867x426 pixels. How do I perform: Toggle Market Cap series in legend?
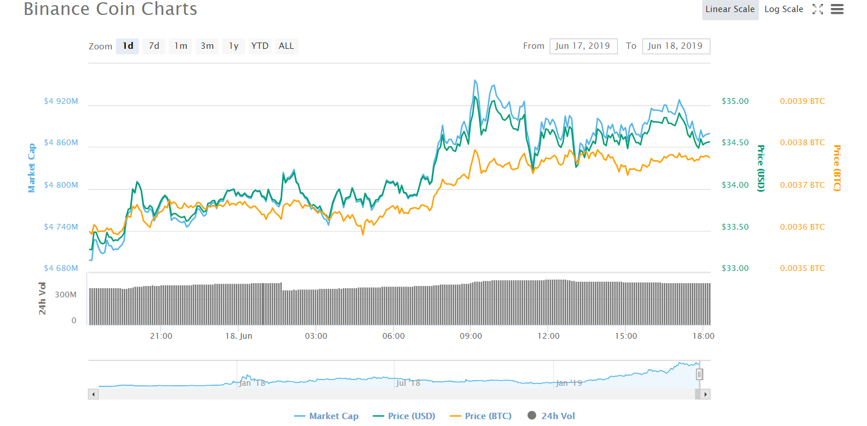pyautogui.click(x=326, y=416)
